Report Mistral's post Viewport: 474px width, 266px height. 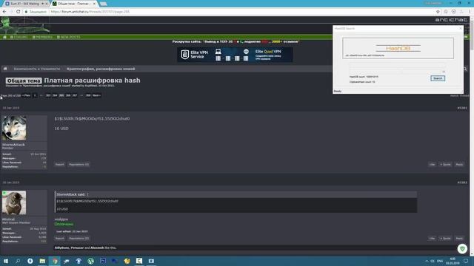pyautogui.click(x=59, y=238)
